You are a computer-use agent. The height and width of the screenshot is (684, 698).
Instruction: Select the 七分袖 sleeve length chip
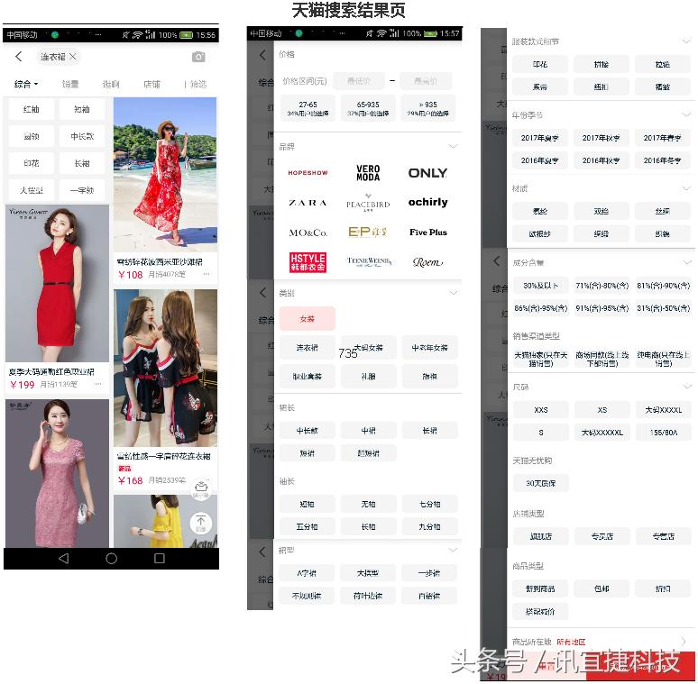[429, 504]
